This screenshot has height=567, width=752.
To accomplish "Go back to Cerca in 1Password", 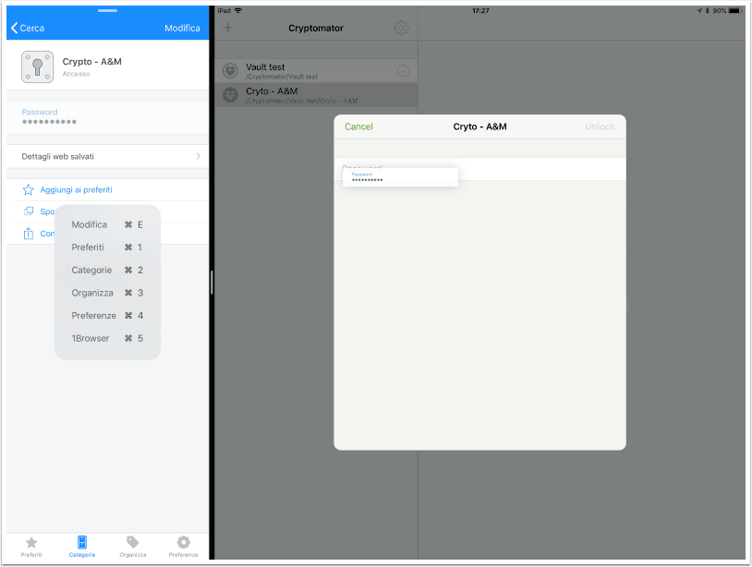I will pos(28,29).
